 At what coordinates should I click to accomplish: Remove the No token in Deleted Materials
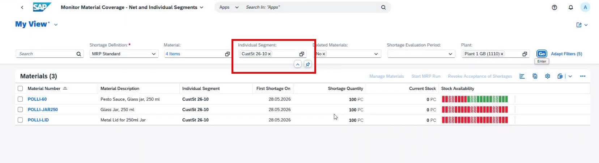(x=324, y=54)
